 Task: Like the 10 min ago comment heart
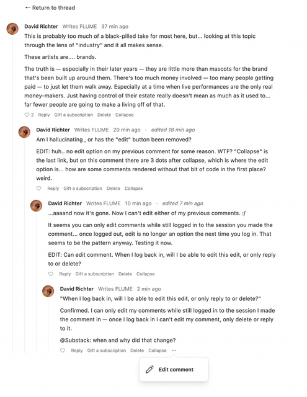(51, 274)
